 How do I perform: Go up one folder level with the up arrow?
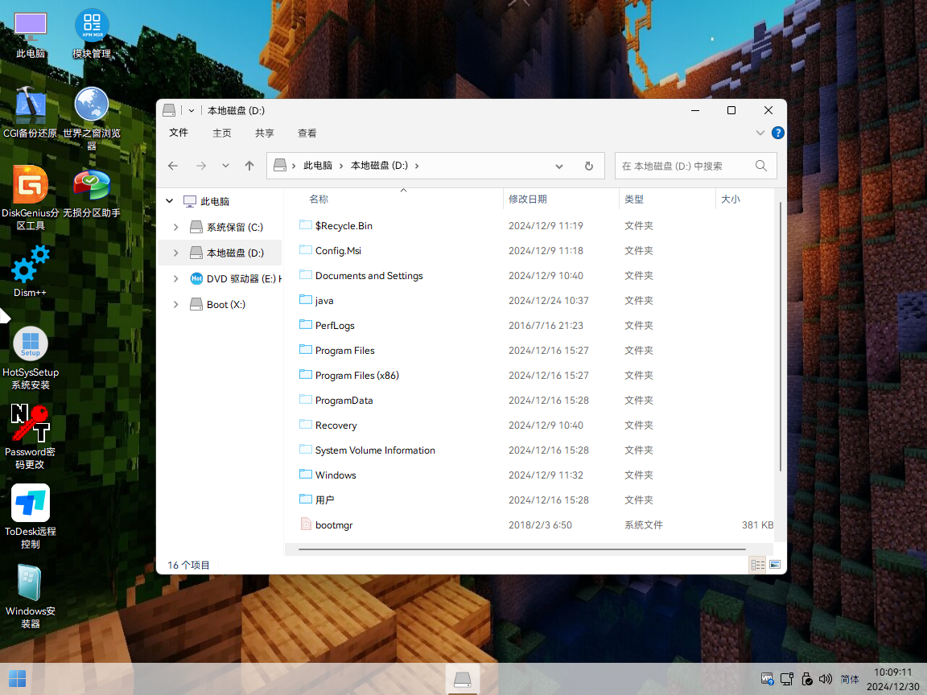(249, 166)
